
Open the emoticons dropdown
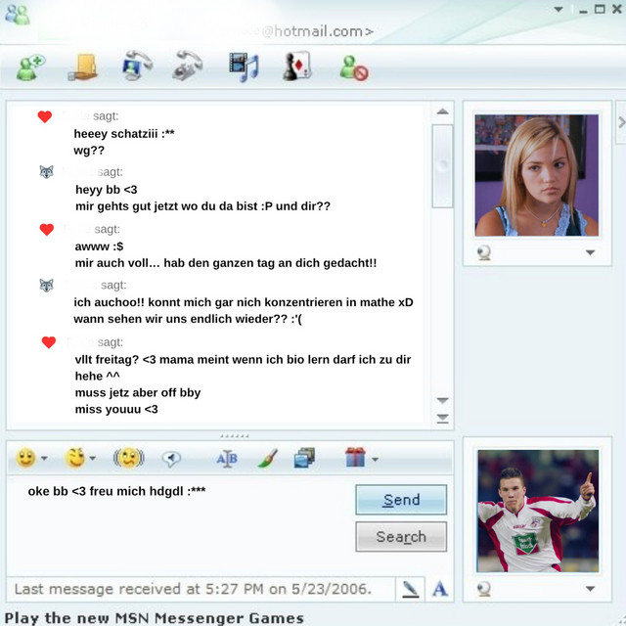[x=43, y=459]
